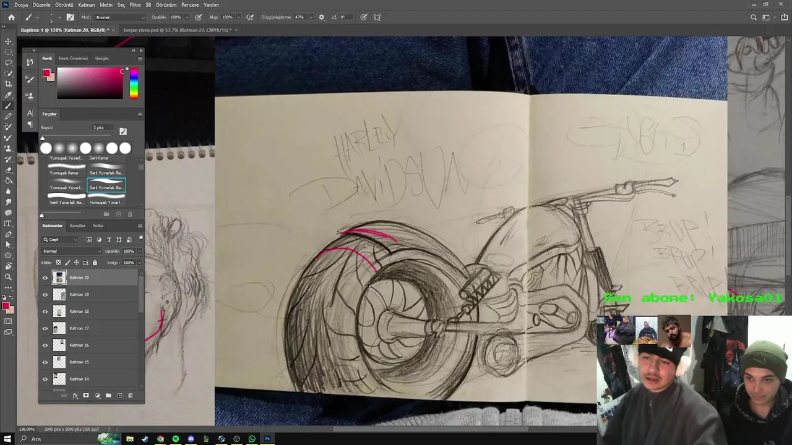Open layer Opaklık dropdown in Layers panel
Image resolution: width=792 pixels, height=445 pixels.
139,251
